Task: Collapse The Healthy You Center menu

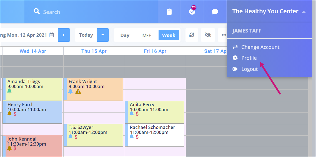Action: (304, 12)
